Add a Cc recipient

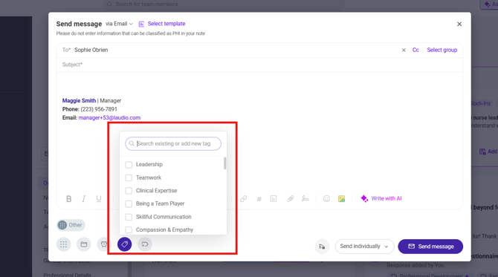pyautogui.click(x=415, y=50)
